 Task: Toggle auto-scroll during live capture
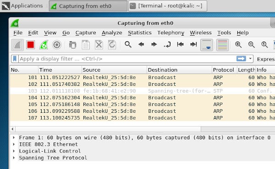point(207,45)
